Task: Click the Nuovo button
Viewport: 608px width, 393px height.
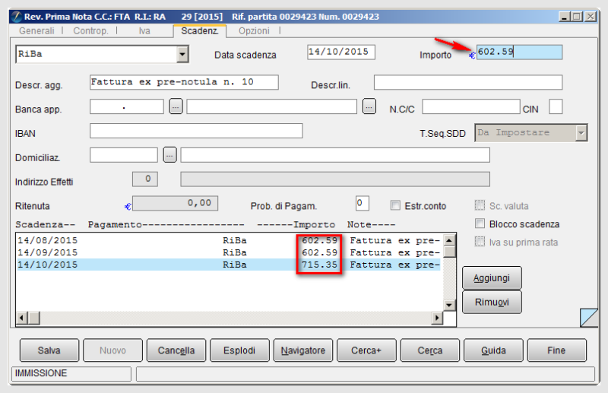Action: click(112, 350)
